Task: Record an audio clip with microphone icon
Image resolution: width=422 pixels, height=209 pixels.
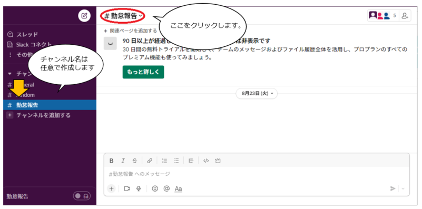Action: coord(139,188)
